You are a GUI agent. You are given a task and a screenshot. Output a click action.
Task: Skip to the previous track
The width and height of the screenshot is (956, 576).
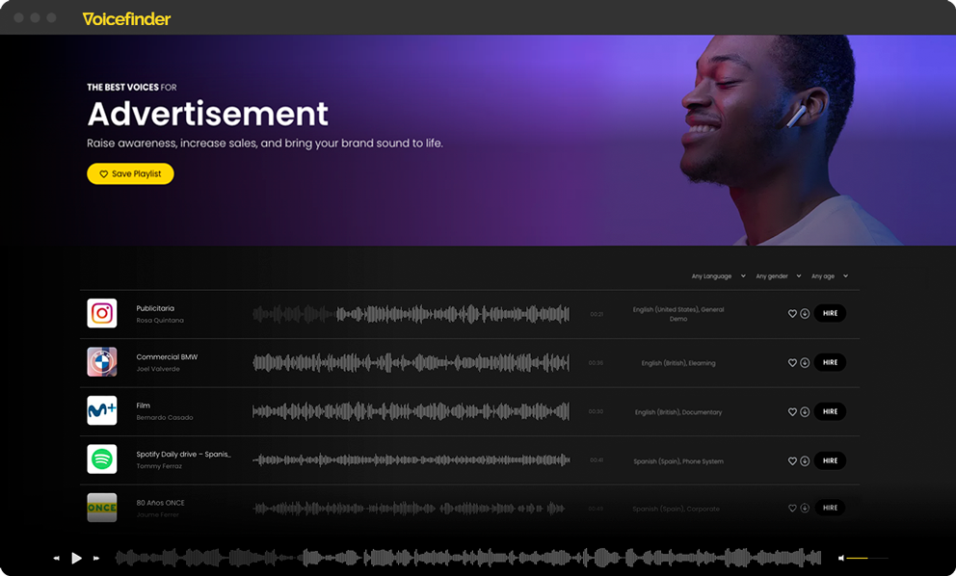coord(57,558)
